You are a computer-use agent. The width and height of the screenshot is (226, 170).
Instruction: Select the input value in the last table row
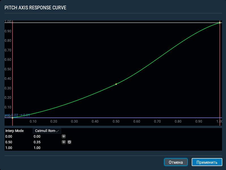(x=9, y=148)
